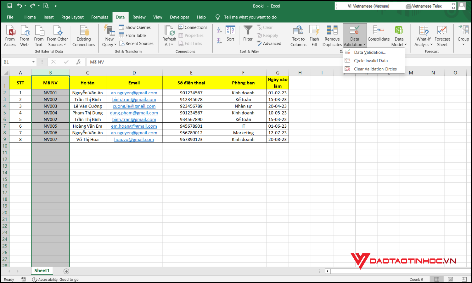472x283 pixels.
Task: Select the Sheet1 tab
Action: (42, 271)
